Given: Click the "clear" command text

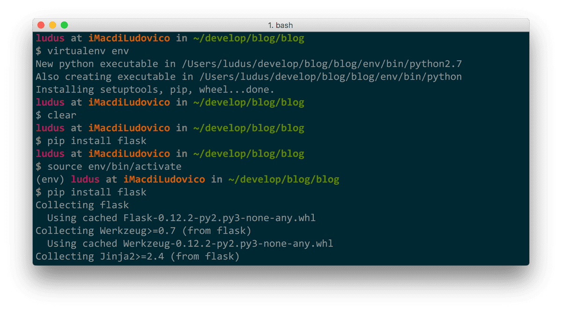Looking at the screenshot, I should pos(61,115).
